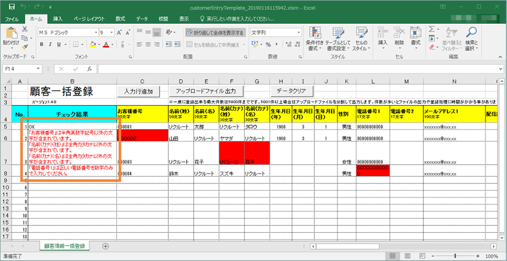The width and height of the screenshot is (507, 261).
Task: Click the Cut scissors icon
Action: [x=25, y=30]
